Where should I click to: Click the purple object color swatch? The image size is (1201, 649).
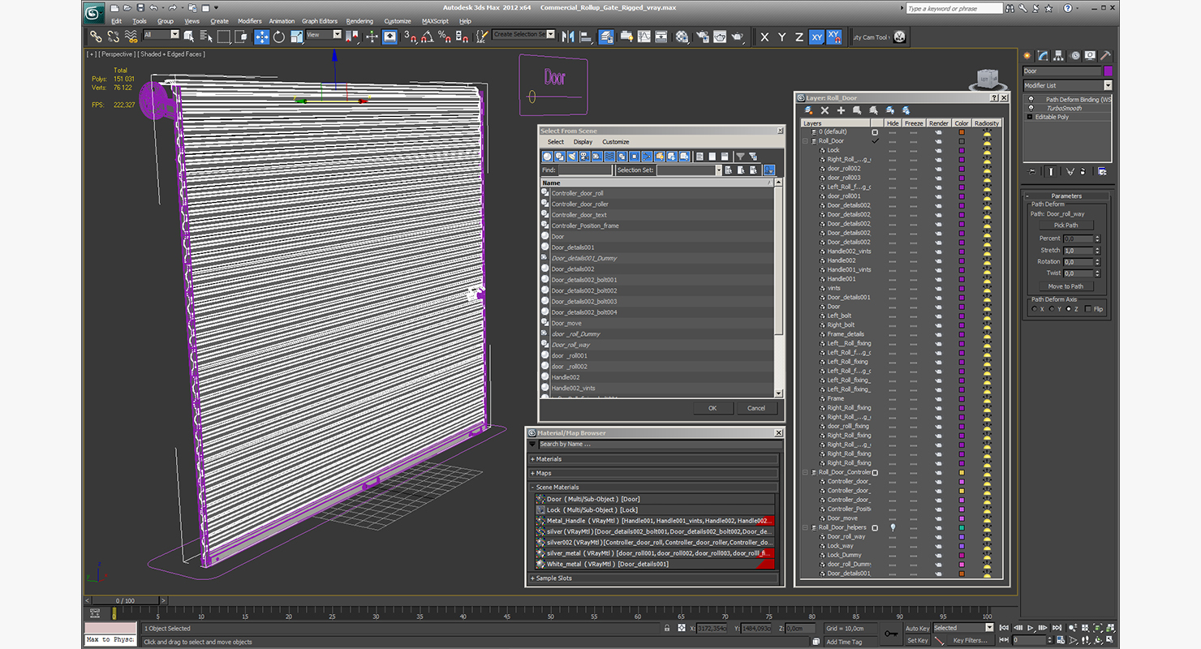1108,71
